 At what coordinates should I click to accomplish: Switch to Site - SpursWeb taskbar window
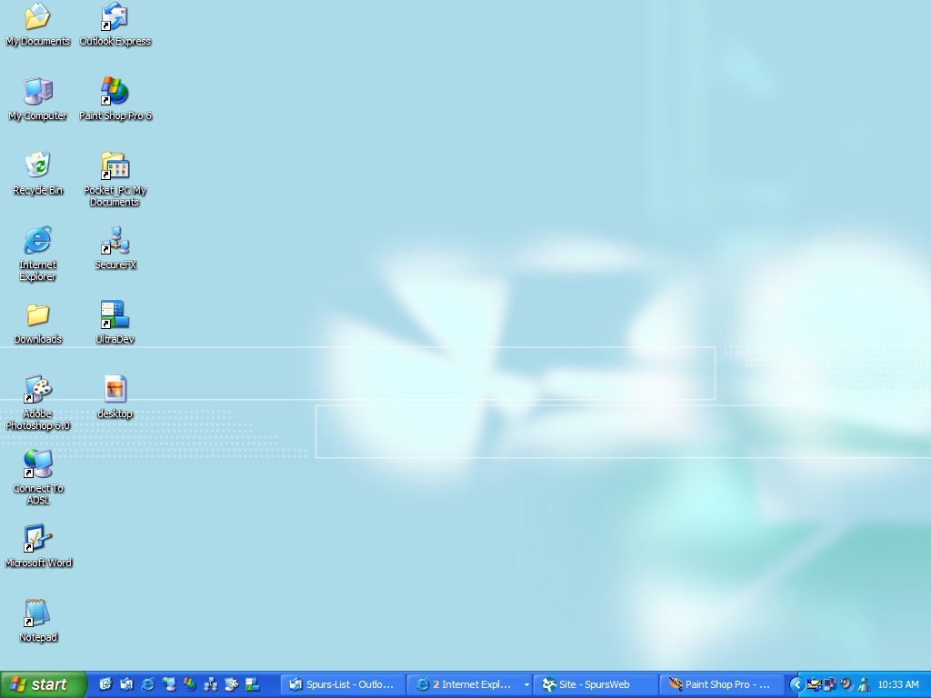596,684
